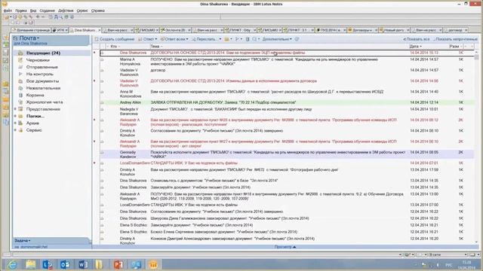Open the Сервис menu in the menu bar
The image size is (483, 271).
[x=82, y=11]
